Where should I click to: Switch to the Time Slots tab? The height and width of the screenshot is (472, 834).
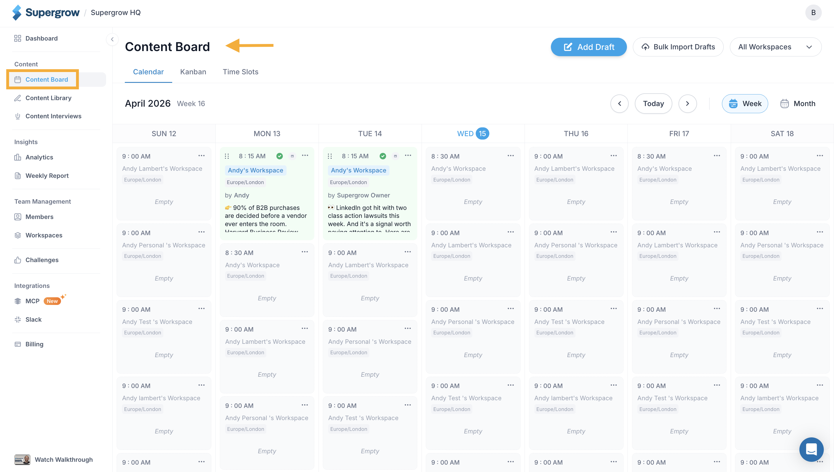[241, 72]
